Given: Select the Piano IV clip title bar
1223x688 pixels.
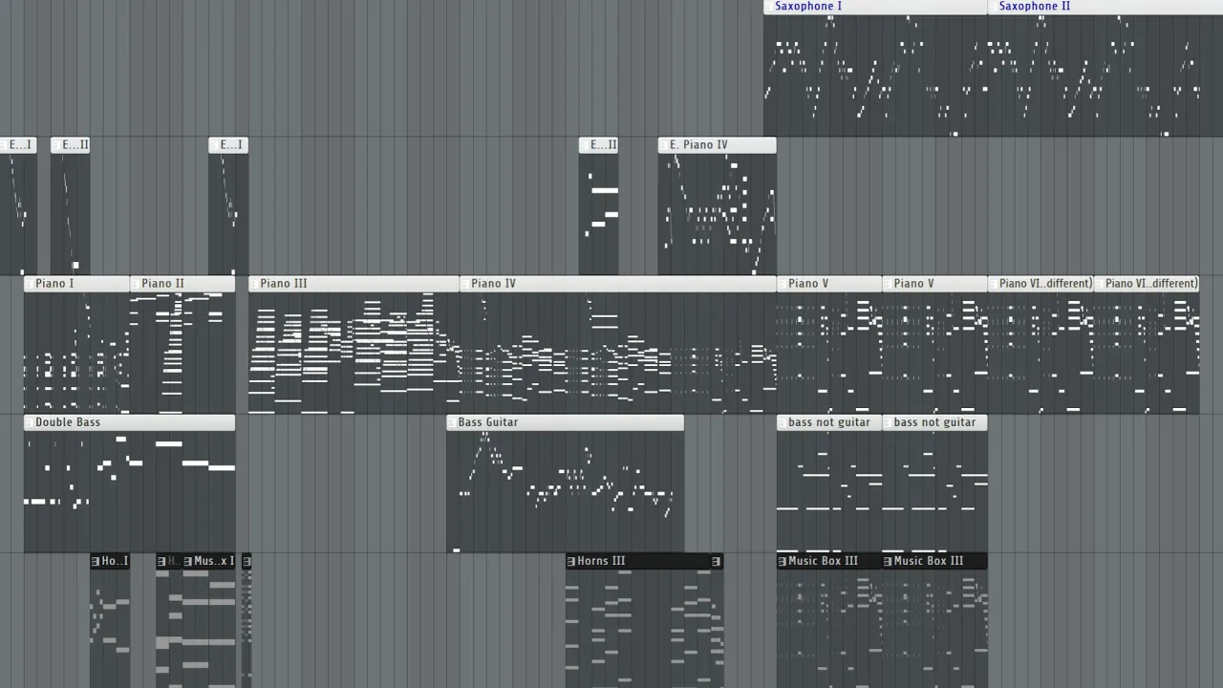Looking at the screenshot, I should [x=617, y=284].
